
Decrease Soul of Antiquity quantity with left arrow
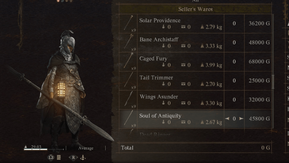[x=227, y=119]
